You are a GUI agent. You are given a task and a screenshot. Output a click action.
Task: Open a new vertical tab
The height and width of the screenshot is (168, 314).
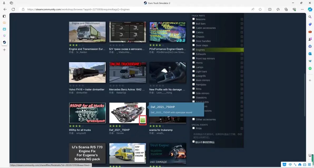(x=4, y=50)
